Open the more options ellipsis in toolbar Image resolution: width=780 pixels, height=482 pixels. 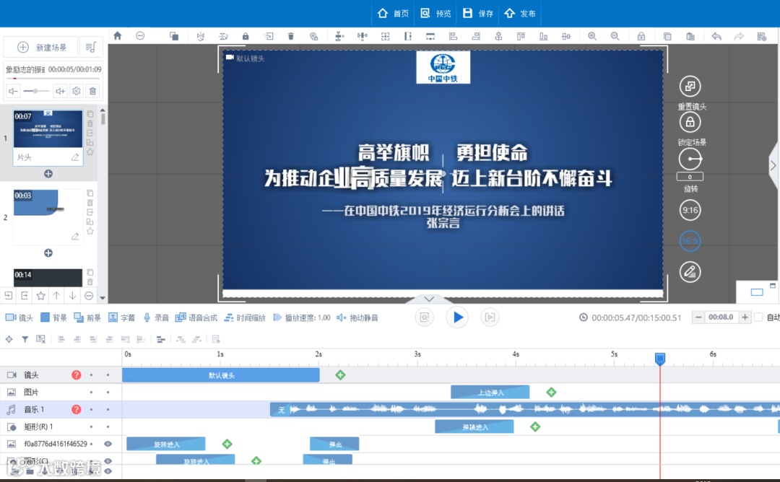140,36
